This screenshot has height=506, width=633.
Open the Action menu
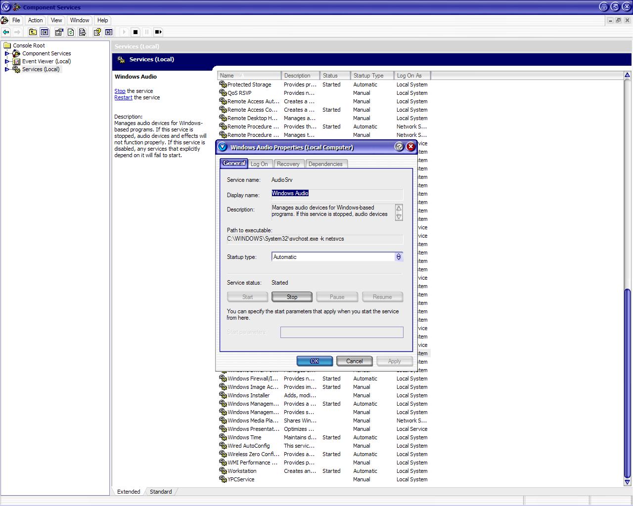(x=35, y=20)
